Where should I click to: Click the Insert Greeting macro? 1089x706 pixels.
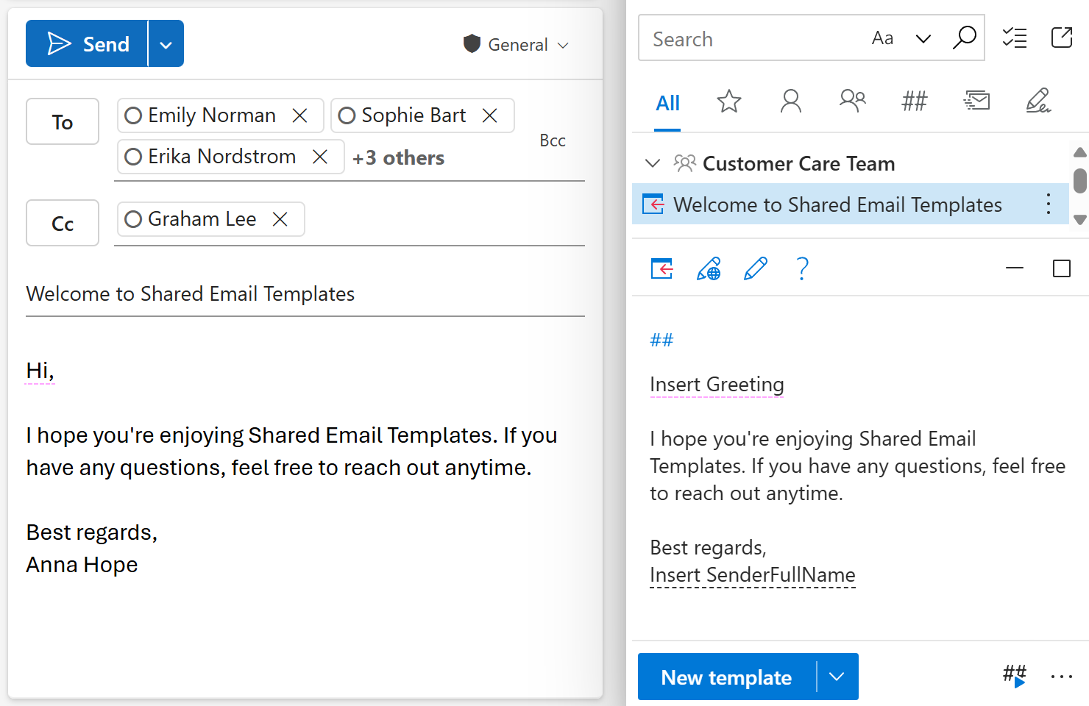coord(717,385)
